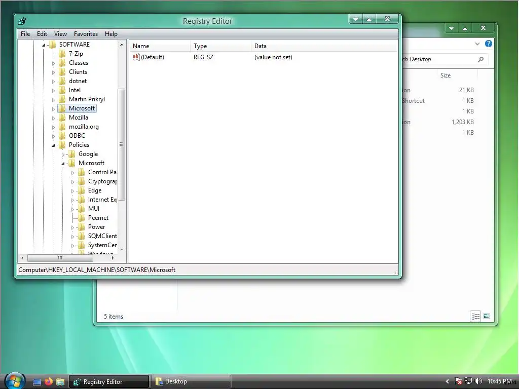Expand the dotnet key
519x389 pixels.
pyautogui.click(x=53, y=82)
